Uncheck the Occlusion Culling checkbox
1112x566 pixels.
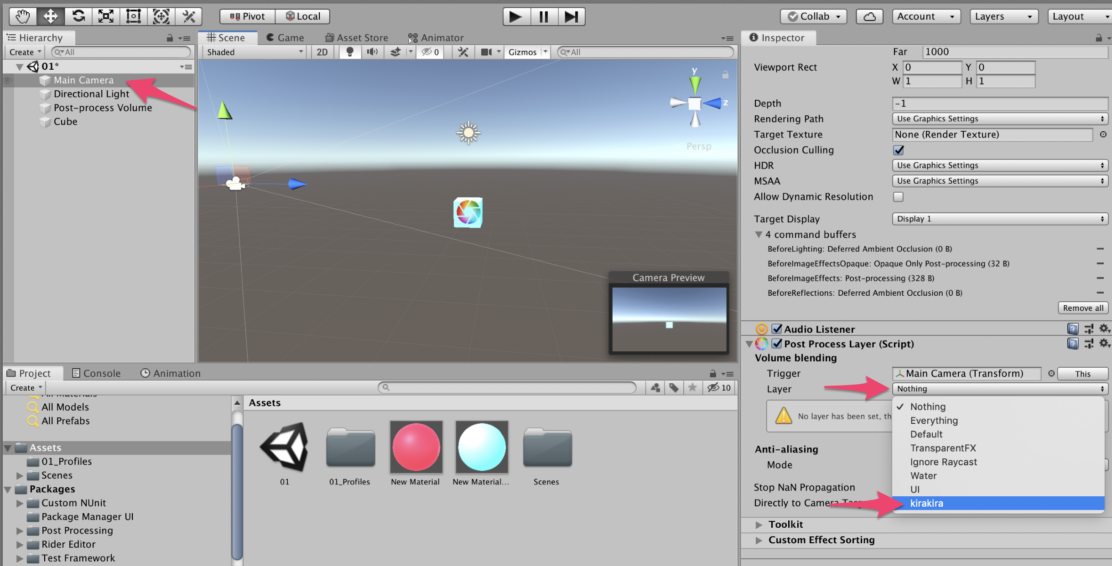pos(898,150)
